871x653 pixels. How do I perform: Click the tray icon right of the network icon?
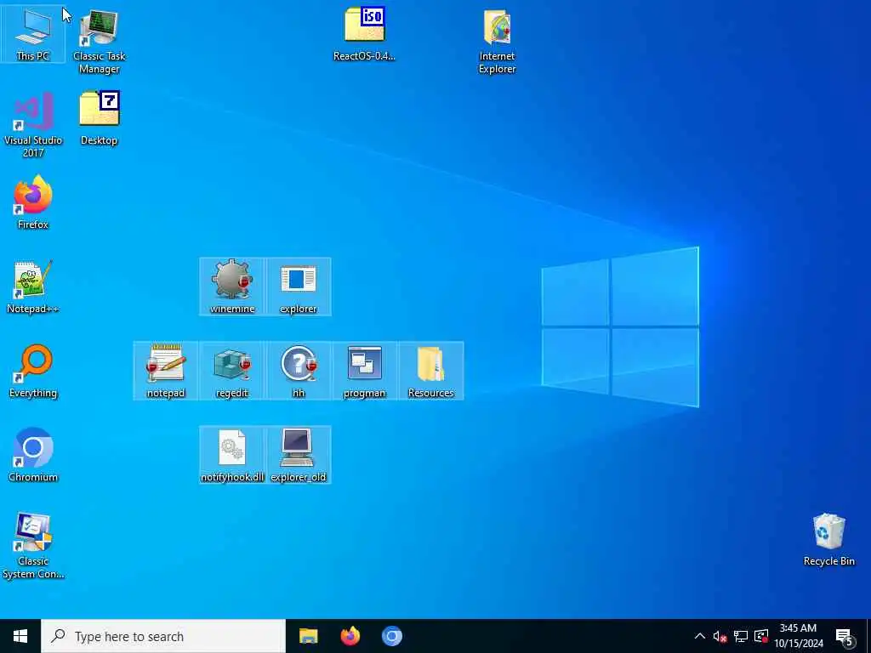click(761, 636)
